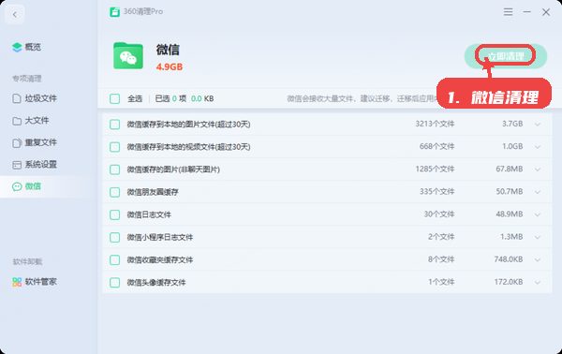
Task: Check 微信缓存到本地的图片文件 checkbox
Action: click(x=114, y=125)
